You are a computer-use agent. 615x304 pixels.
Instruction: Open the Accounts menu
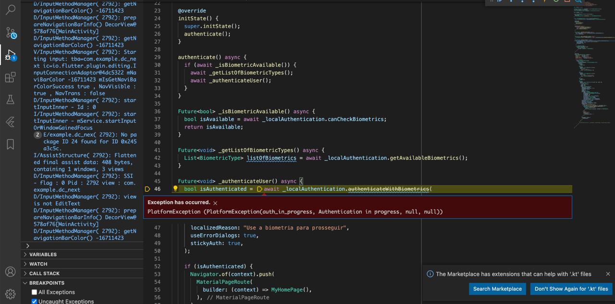(x=10, y=271)
